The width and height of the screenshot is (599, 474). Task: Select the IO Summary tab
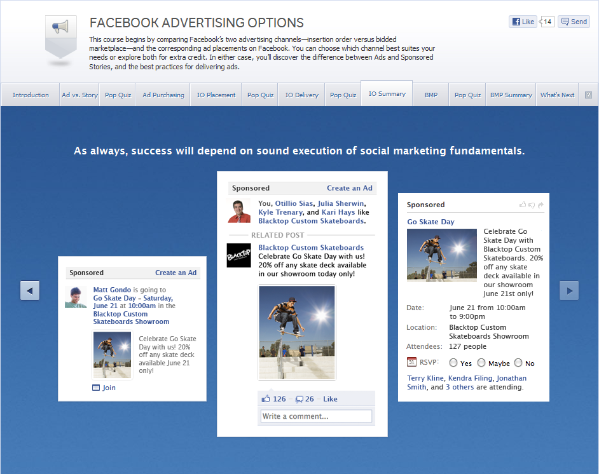tap(387, 94)
